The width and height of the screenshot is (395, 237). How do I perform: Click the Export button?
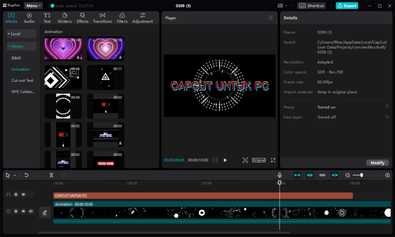point(347,5)
